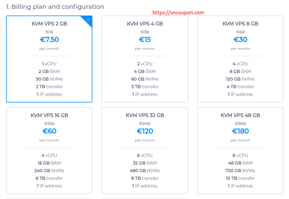This screenshot has width=289, height=199.
Task: Click the €7.50 price on 2 GB plan
Action: pos(49,40)
